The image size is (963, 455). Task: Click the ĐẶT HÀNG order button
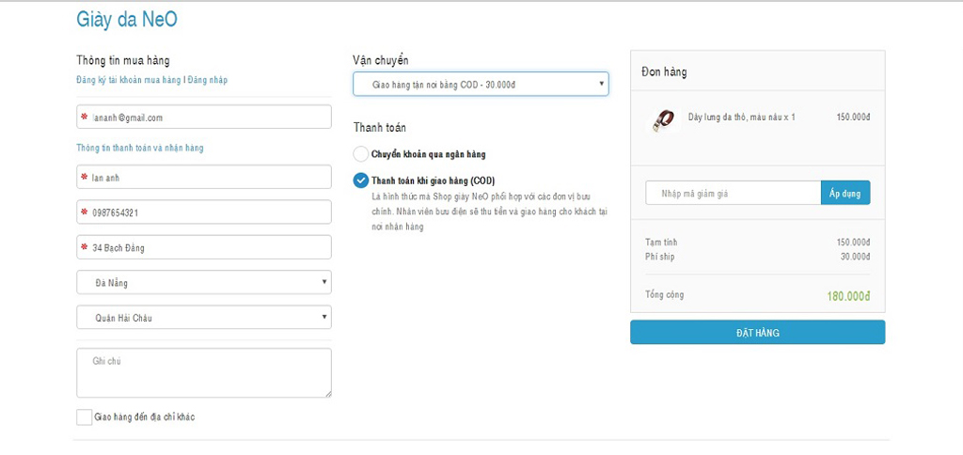pos(757,332)
